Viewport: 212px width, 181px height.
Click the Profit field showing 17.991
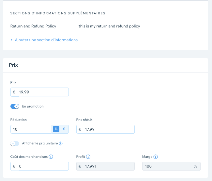coord(108,166)
